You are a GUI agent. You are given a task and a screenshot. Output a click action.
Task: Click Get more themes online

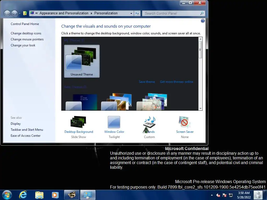pos(177,82)
